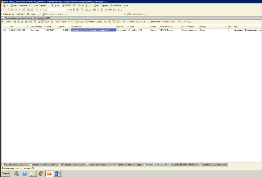Switch to the КАЗЕННЫЙ window tab
262x177 pixels.
[185, 164]
